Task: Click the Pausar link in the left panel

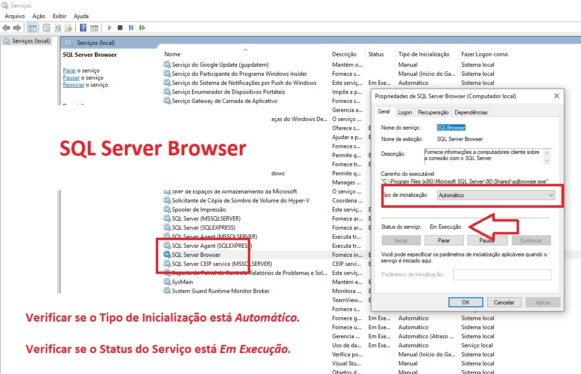Action: click(x=71, y=78)
